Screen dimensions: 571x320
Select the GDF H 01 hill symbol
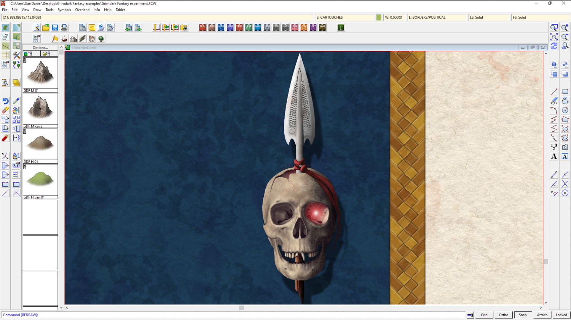click(40, 146)
